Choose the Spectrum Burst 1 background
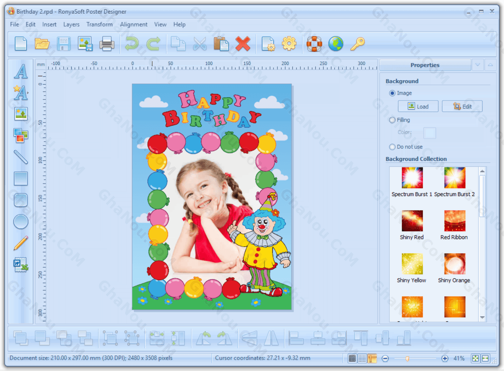Image resolution: width=504 pixels, height=371 pixels. [412, 182]
